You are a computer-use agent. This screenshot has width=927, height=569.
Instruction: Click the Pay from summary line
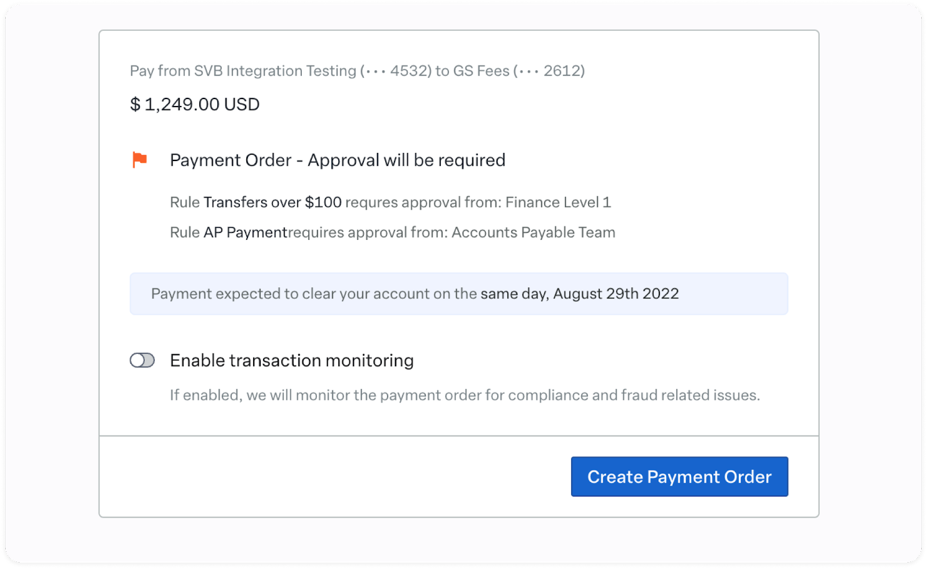(x=356, y=71)
